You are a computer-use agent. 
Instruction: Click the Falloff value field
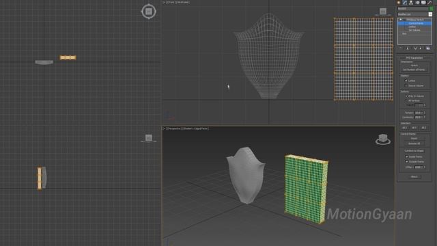[x=419, y=105]
